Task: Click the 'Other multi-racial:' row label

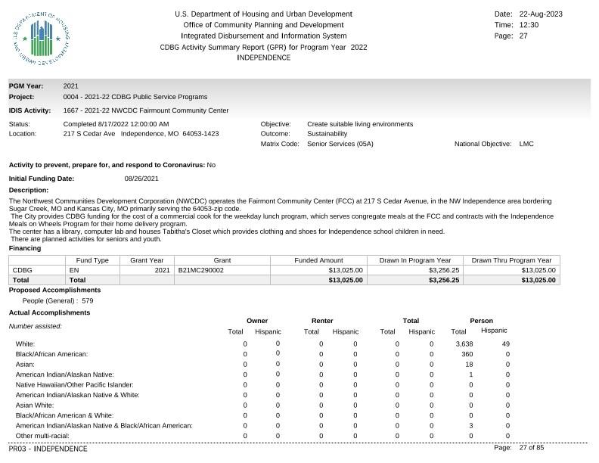Action: coord(42,436)
